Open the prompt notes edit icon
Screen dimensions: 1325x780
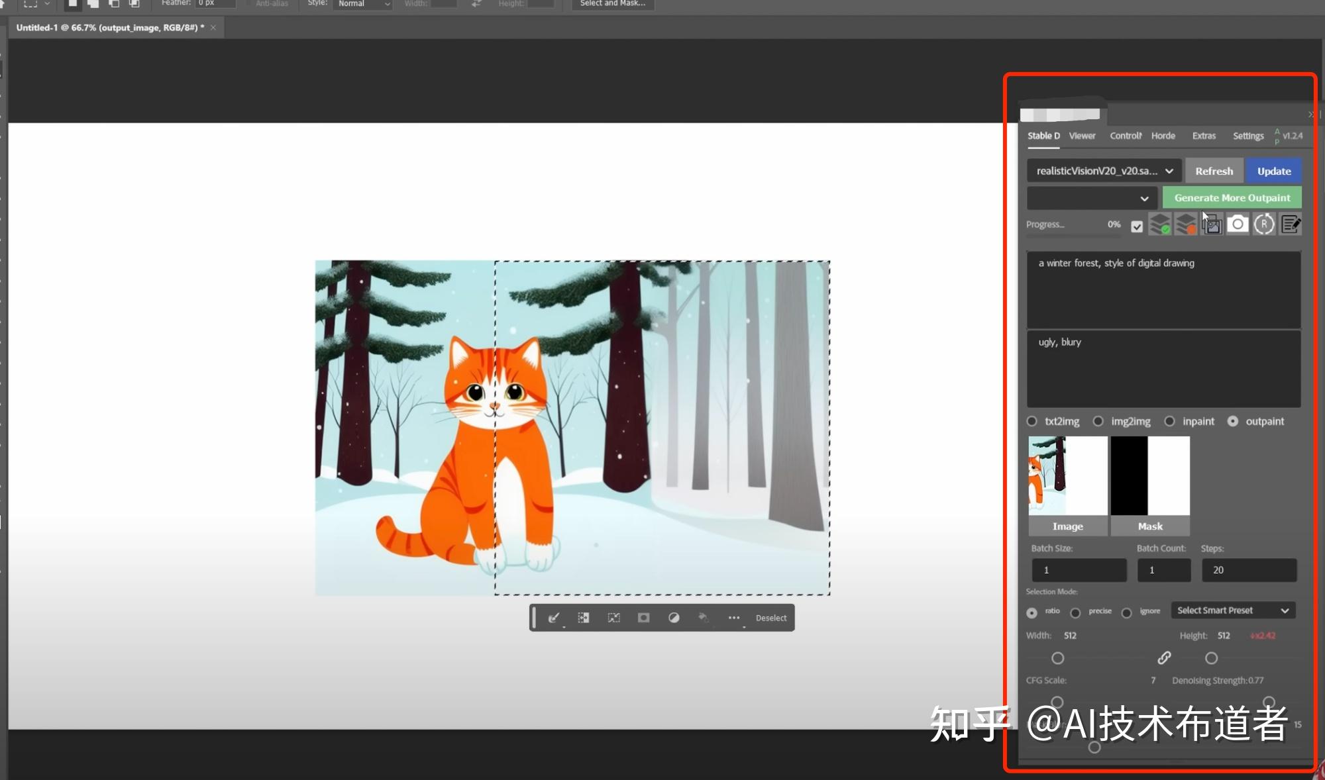coord(1290,224)
